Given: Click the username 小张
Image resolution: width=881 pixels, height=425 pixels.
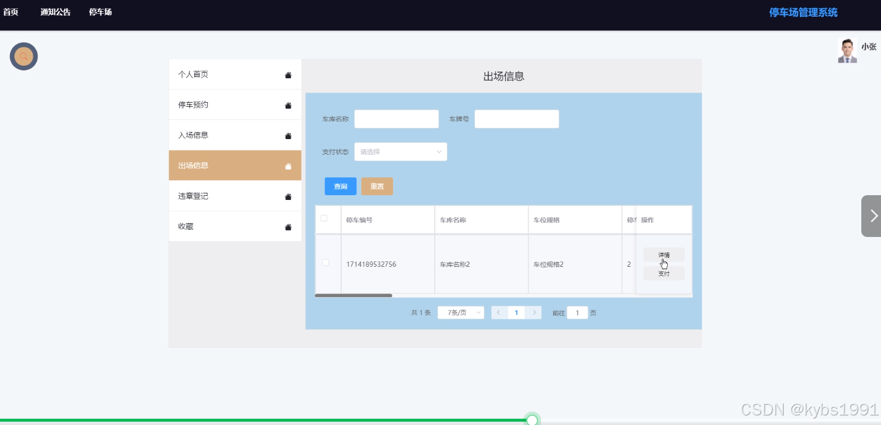Looking at the screenshot, I should (x=868, y=47).
